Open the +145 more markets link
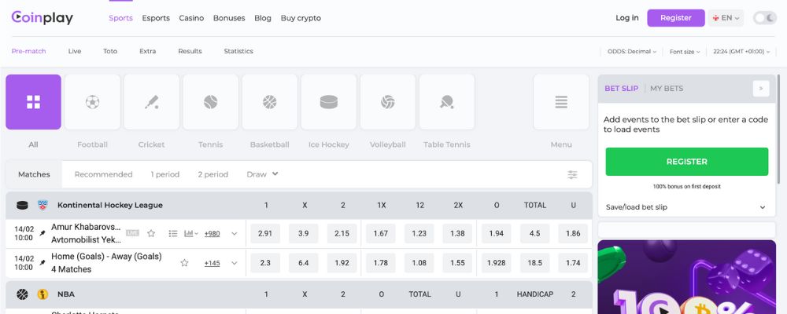Image resolution: width=787 pixels, height=314 pixels. tap(212, 263)
